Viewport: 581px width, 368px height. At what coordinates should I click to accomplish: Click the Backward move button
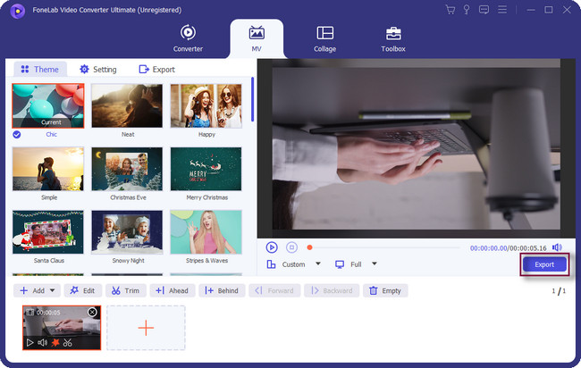point(332,290)
